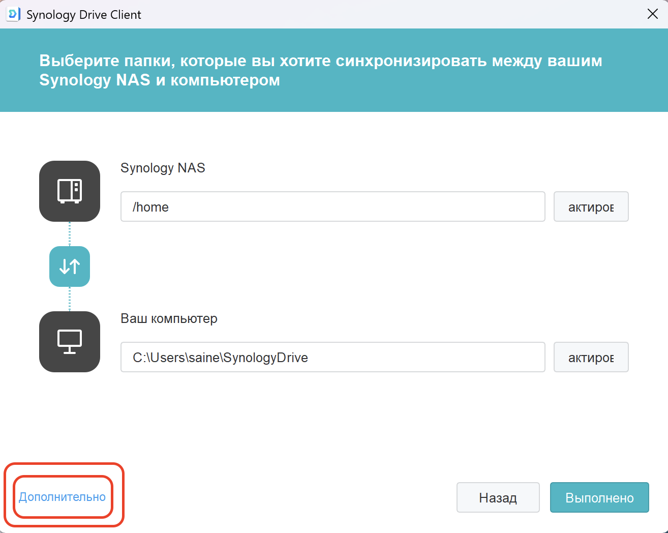Click the 'Ваш компьютер' field label
Image resolution: width=668 pixels, height=533 pixels.
[169, 318]
